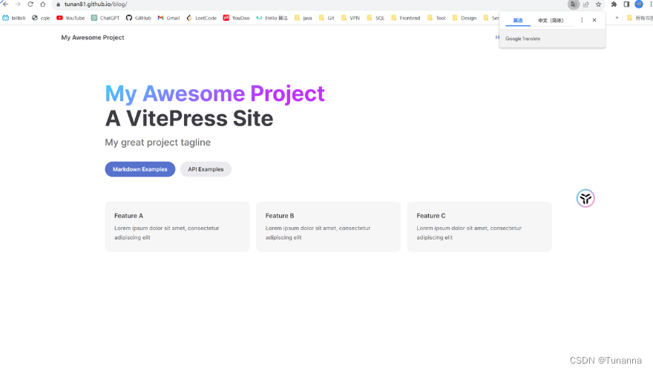
Task: Open the bilibili bookmark
Action: point(14,18)
